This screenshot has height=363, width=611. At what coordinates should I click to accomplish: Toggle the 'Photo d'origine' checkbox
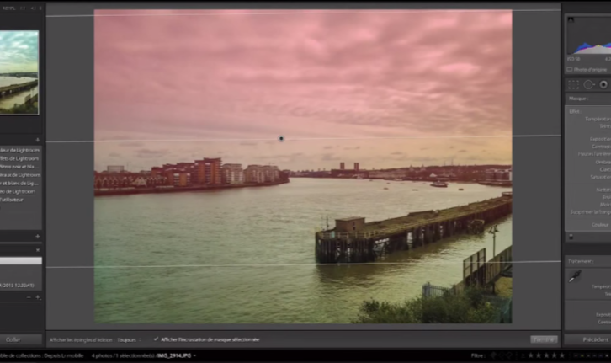pyautogui.click(x=570, y=69)
